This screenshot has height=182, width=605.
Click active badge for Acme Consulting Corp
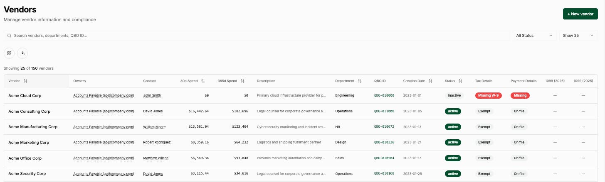(x=453, y=111)
